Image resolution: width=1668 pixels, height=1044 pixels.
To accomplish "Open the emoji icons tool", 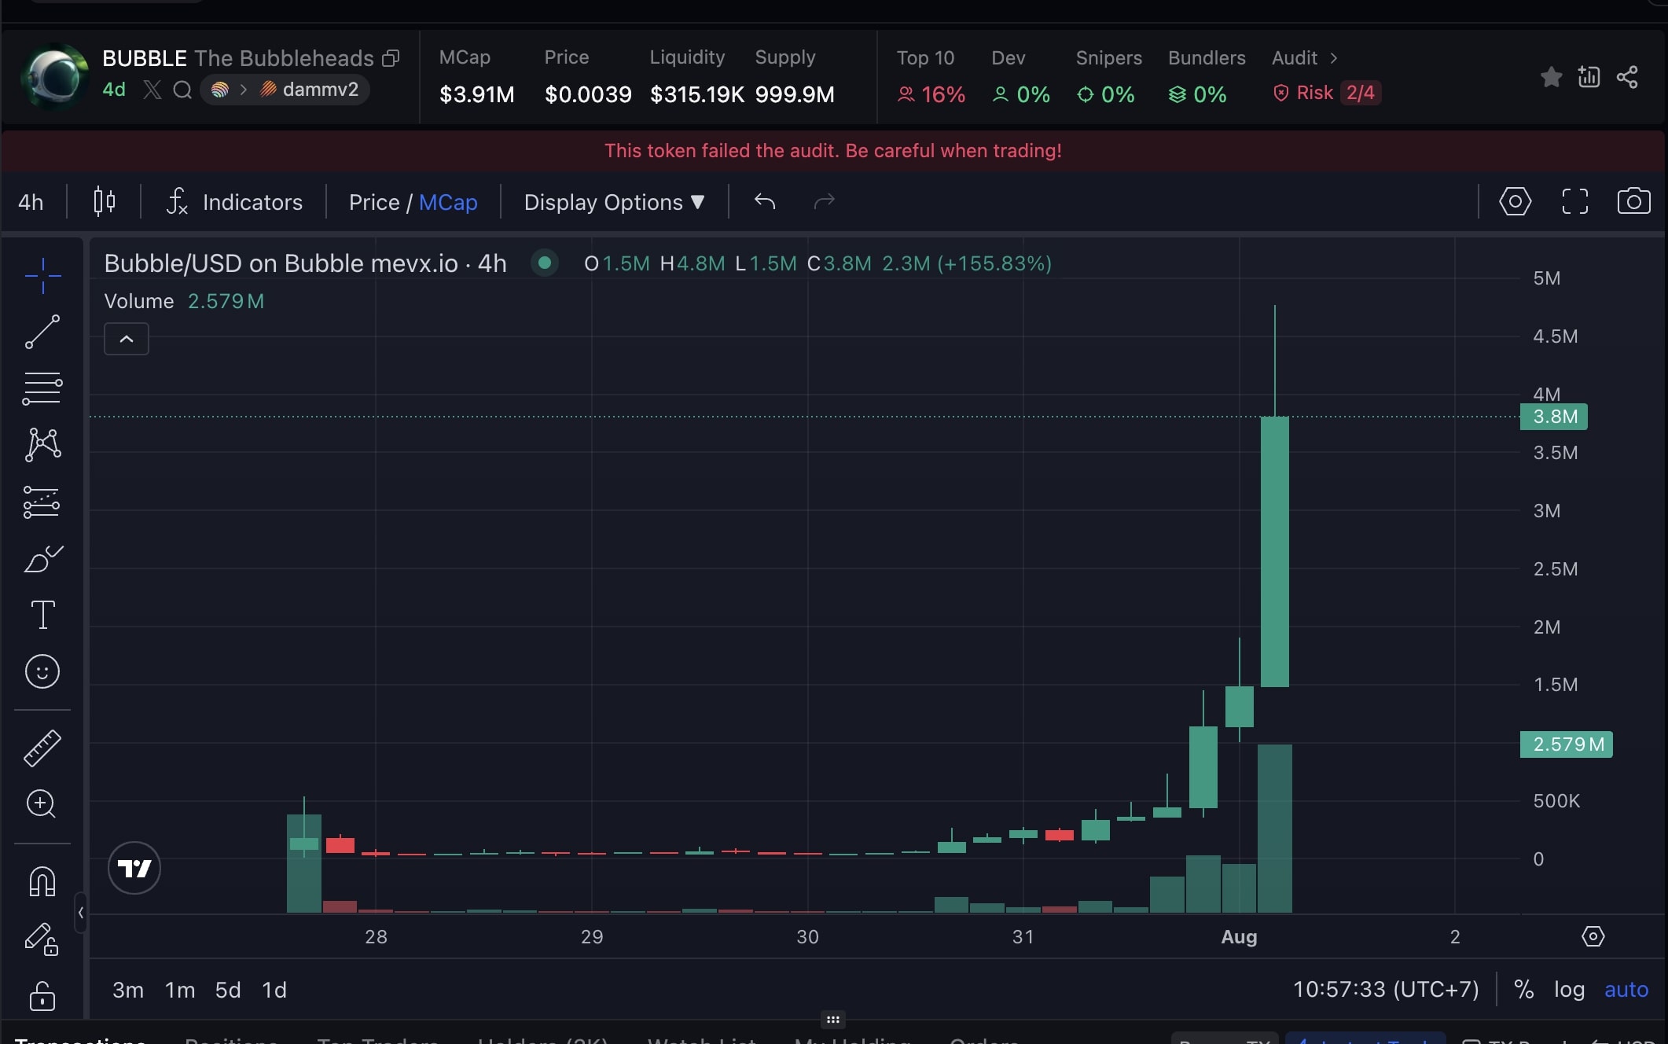I will point(42,671).
